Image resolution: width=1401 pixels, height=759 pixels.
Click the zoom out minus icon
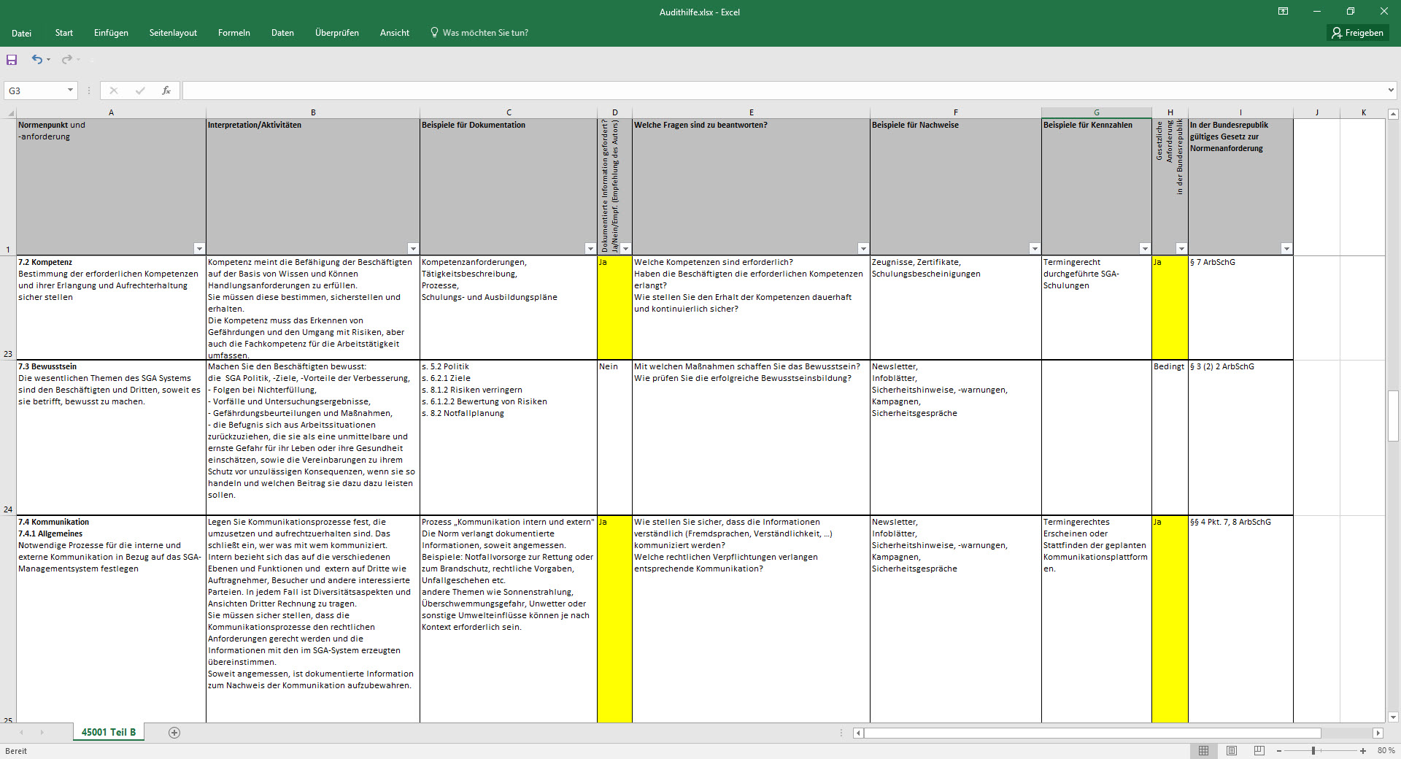pyautogui.click(x=1279, y=751)
